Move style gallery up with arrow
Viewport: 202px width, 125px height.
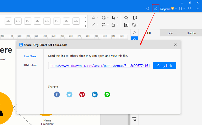(86, 17)
